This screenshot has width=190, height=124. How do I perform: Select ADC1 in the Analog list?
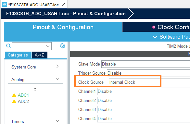click(x=23, y=95)
